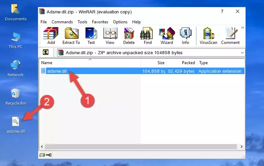Screen dimensions: 264x166
Task: Go up one folder level
Action: 46,52
